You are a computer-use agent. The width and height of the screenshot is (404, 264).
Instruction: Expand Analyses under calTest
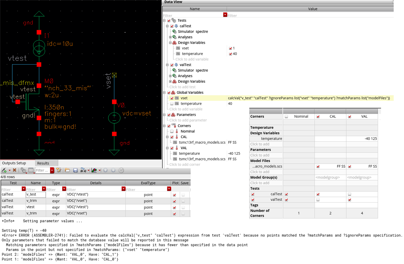170,37
